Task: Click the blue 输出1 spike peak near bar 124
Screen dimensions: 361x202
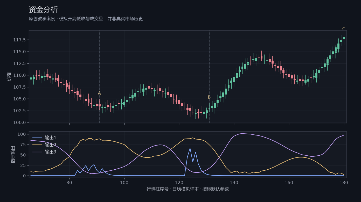Action: coord(190,148)
